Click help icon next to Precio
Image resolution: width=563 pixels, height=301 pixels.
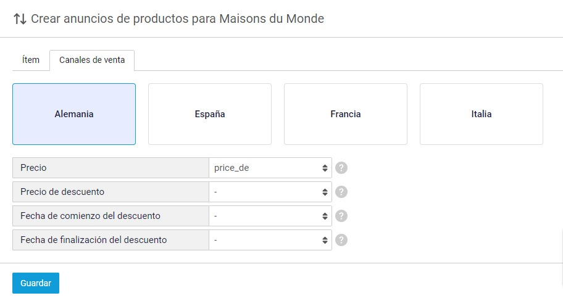click(341, 168)
